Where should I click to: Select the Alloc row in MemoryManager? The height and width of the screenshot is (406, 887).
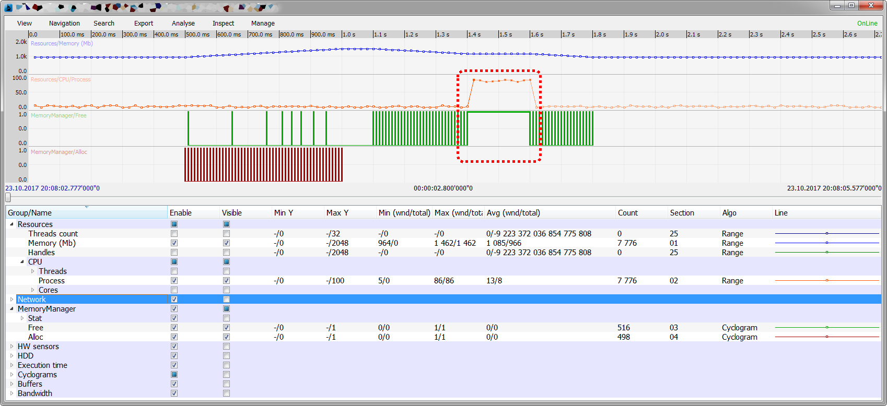click(x=444, y=337)
